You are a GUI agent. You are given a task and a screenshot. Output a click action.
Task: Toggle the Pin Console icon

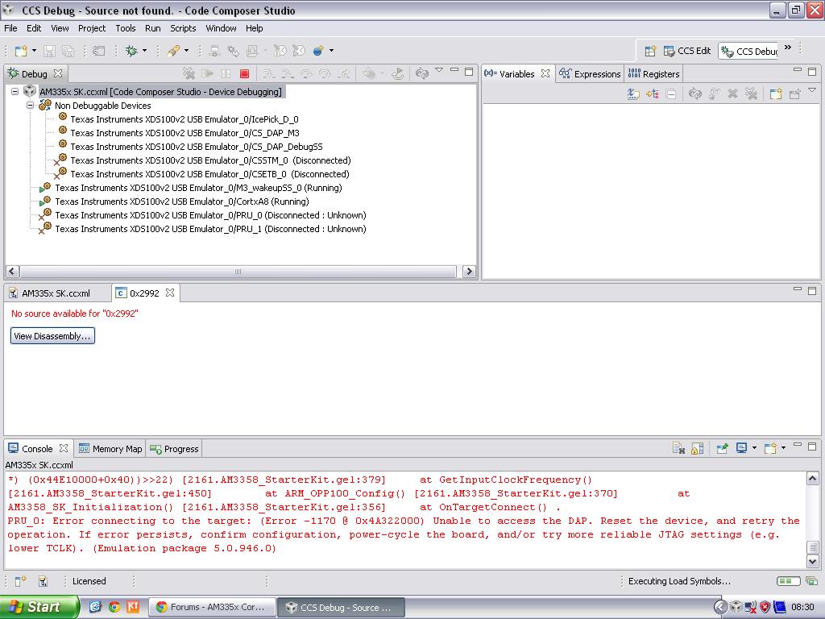(723, 448)
